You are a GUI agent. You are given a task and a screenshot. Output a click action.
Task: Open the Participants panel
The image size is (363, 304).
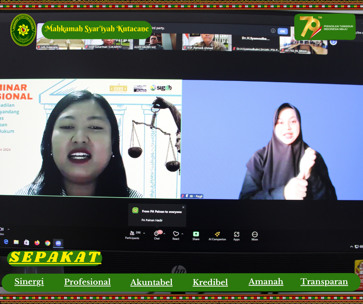(132, 234)
